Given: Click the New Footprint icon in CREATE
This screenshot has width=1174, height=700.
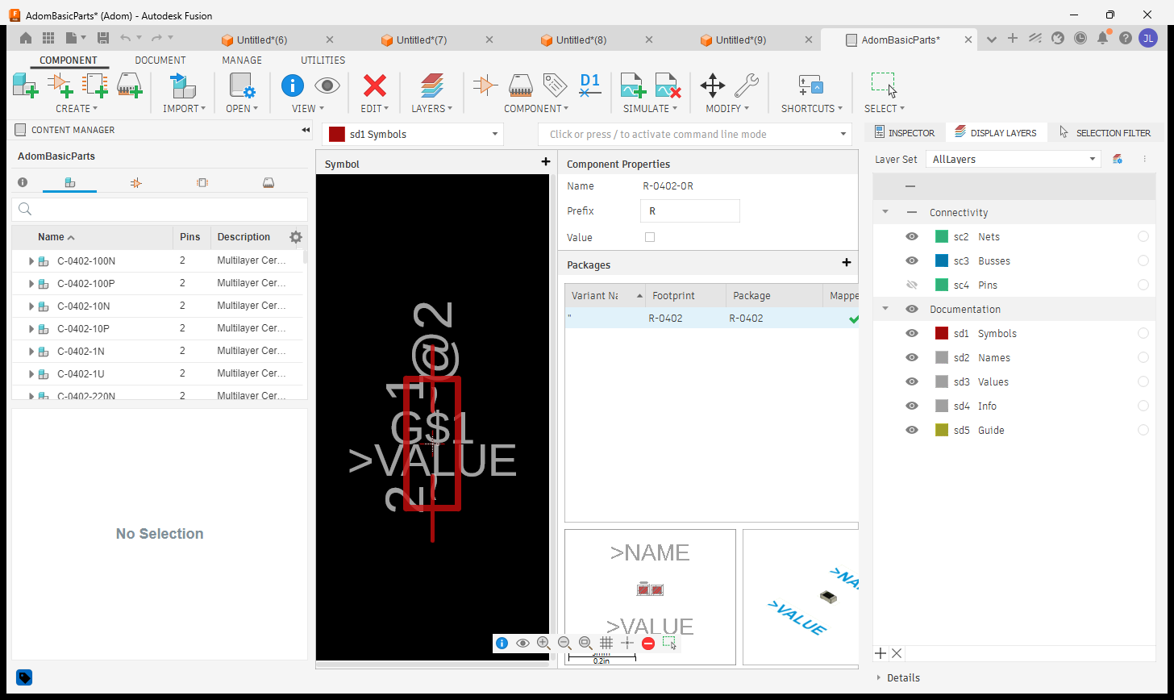Looking at the screenshot, I should [x=95, y=85].
